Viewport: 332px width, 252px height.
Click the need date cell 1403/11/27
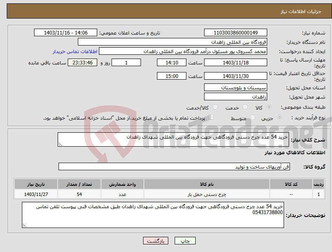[36, 194]
